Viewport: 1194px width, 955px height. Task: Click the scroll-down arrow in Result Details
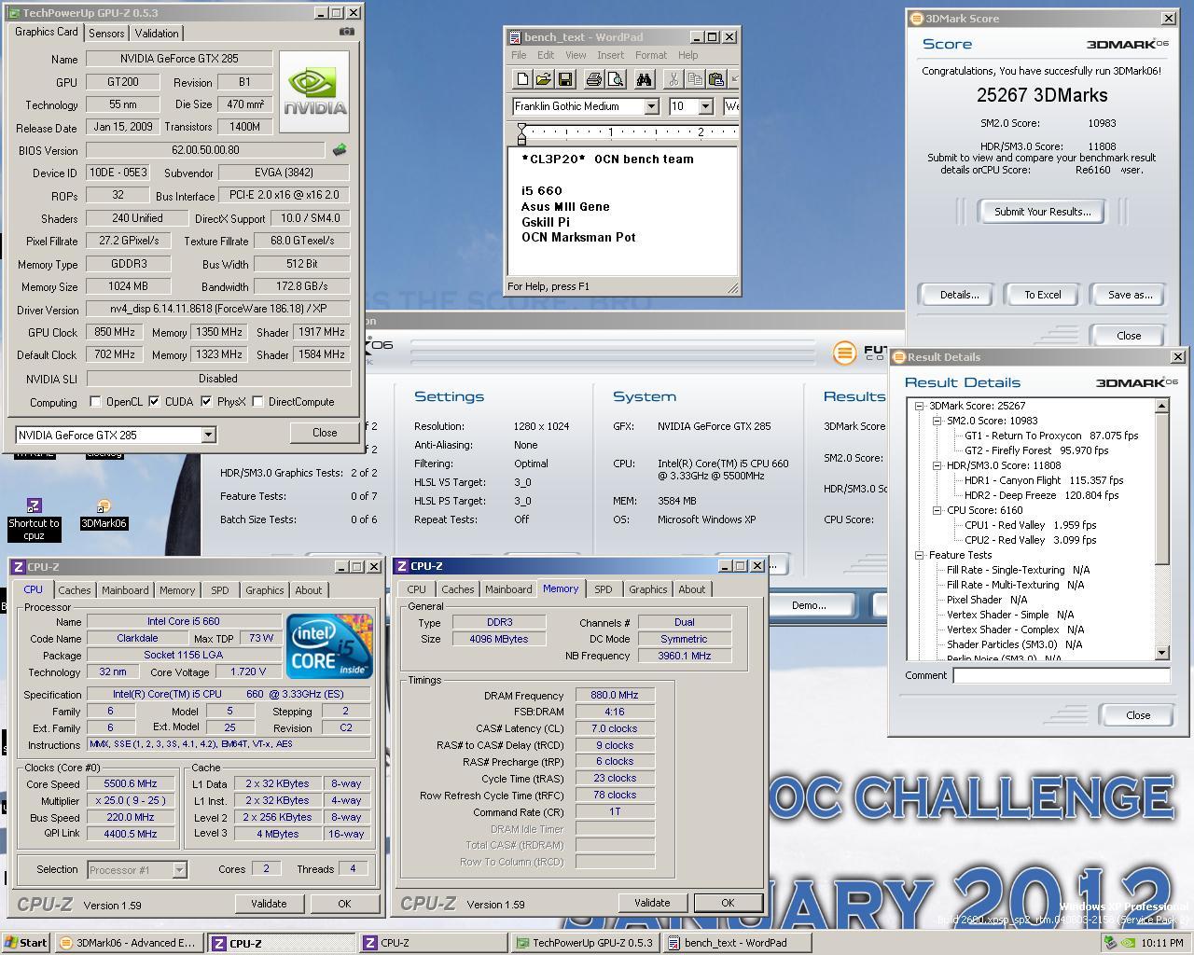(x=1161, y=653)
